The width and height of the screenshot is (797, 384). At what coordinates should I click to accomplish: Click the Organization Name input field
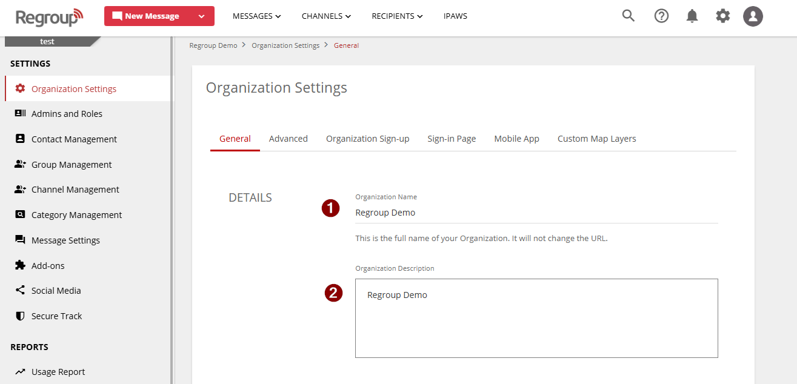[x=536, y=213]
